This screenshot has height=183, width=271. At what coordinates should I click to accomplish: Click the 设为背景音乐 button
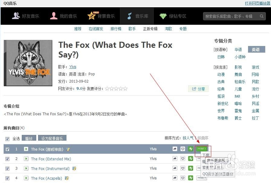click(x=52, y=138)
